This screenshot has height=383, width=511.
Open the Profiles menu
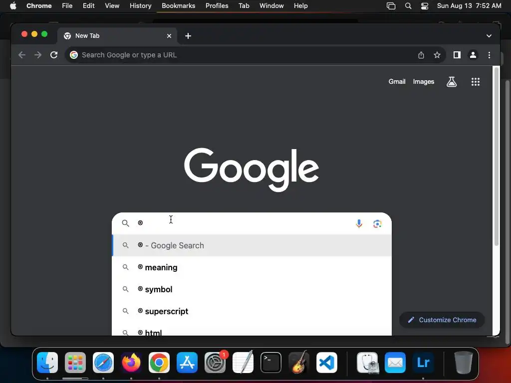(217, 5)
